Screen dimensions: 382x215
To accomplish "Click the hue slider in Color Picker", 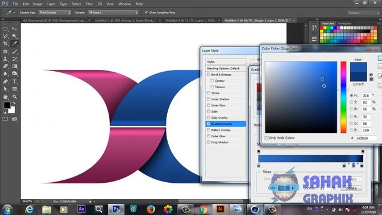I will (x=343, y=97).
